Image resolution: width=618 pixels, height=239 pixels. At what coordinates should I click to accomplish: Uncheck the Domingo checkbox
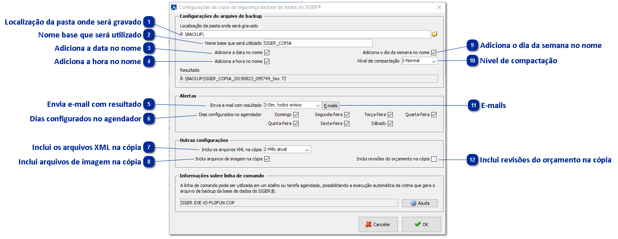click(296, 114)
